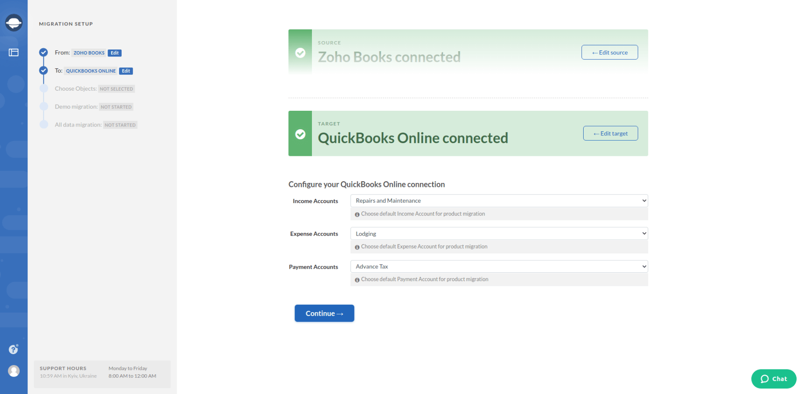Click NOT STARTED badge beside All data migration
Viewport: 805px width, 394px height.
pyautogui.click(x=120, y=125)
